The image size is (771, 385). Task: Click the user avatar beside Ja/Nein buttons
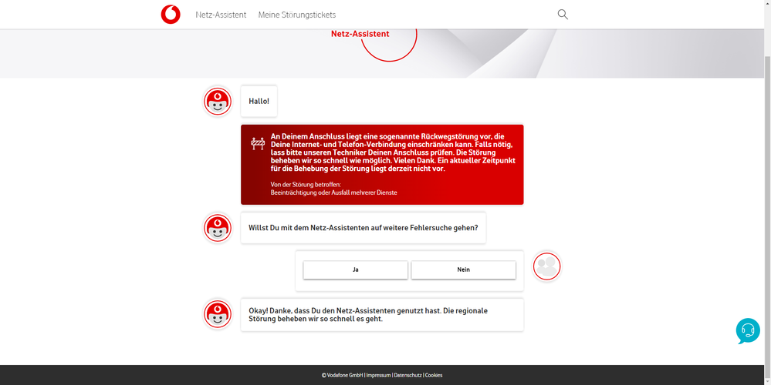(546, 266)
